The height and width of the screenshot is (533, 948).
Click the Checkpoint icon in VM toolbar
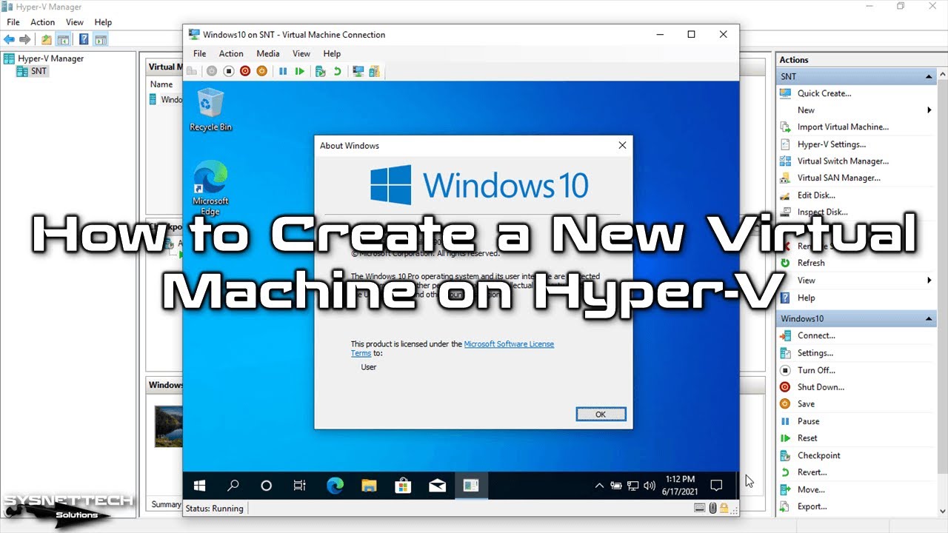click(321, 71)
